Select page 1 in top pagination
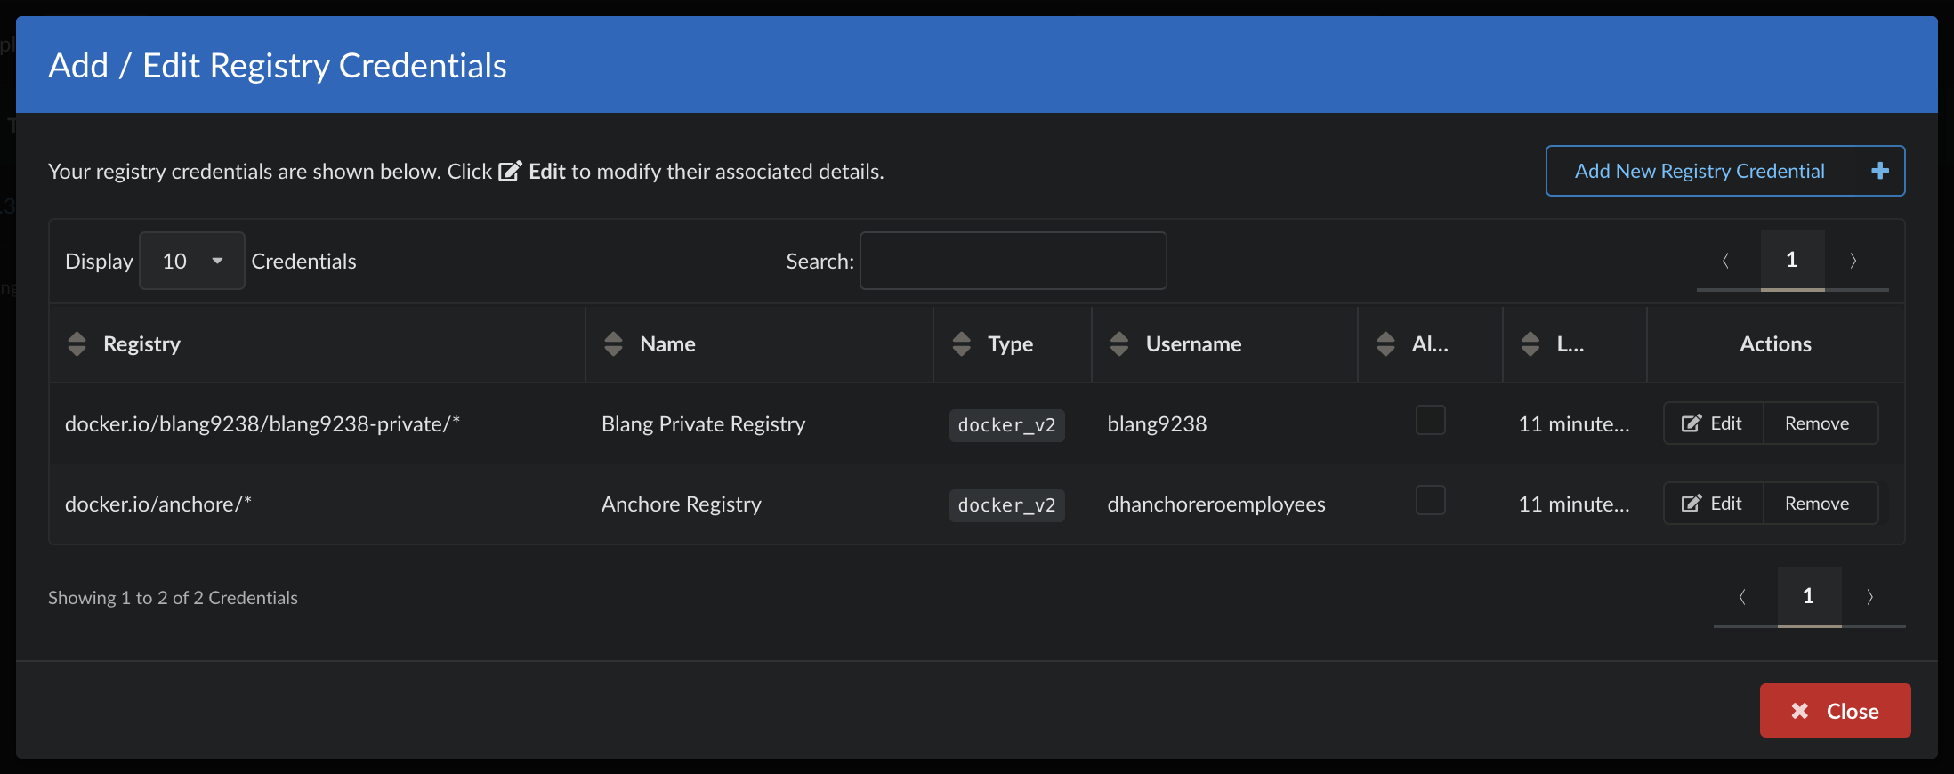This screenshot has width=1954, height=774. click(x=1792, y=261)
